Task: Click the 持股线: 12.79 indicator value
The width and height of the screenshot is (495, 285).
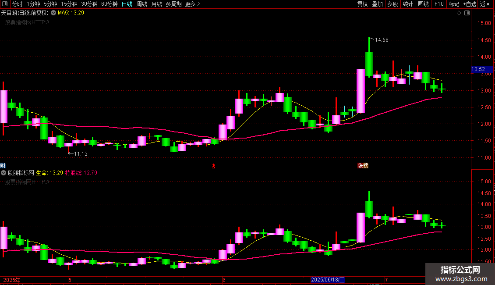Action: pyautogui.click(x=81, y=173)
